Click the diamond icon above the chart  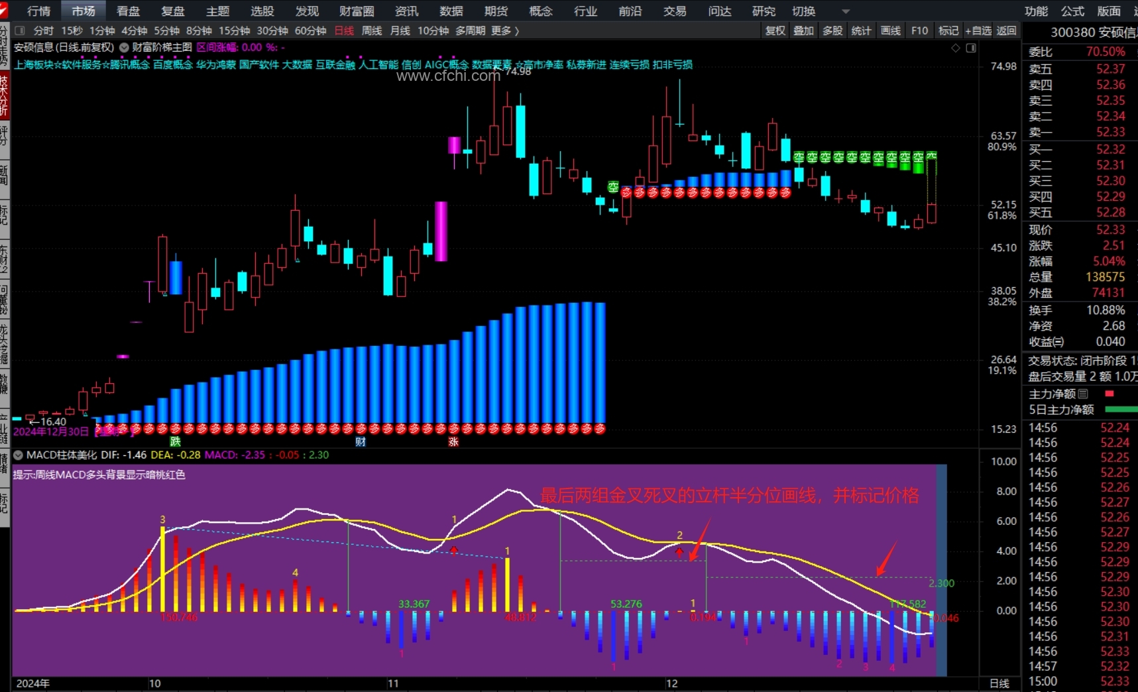point(955,48)
